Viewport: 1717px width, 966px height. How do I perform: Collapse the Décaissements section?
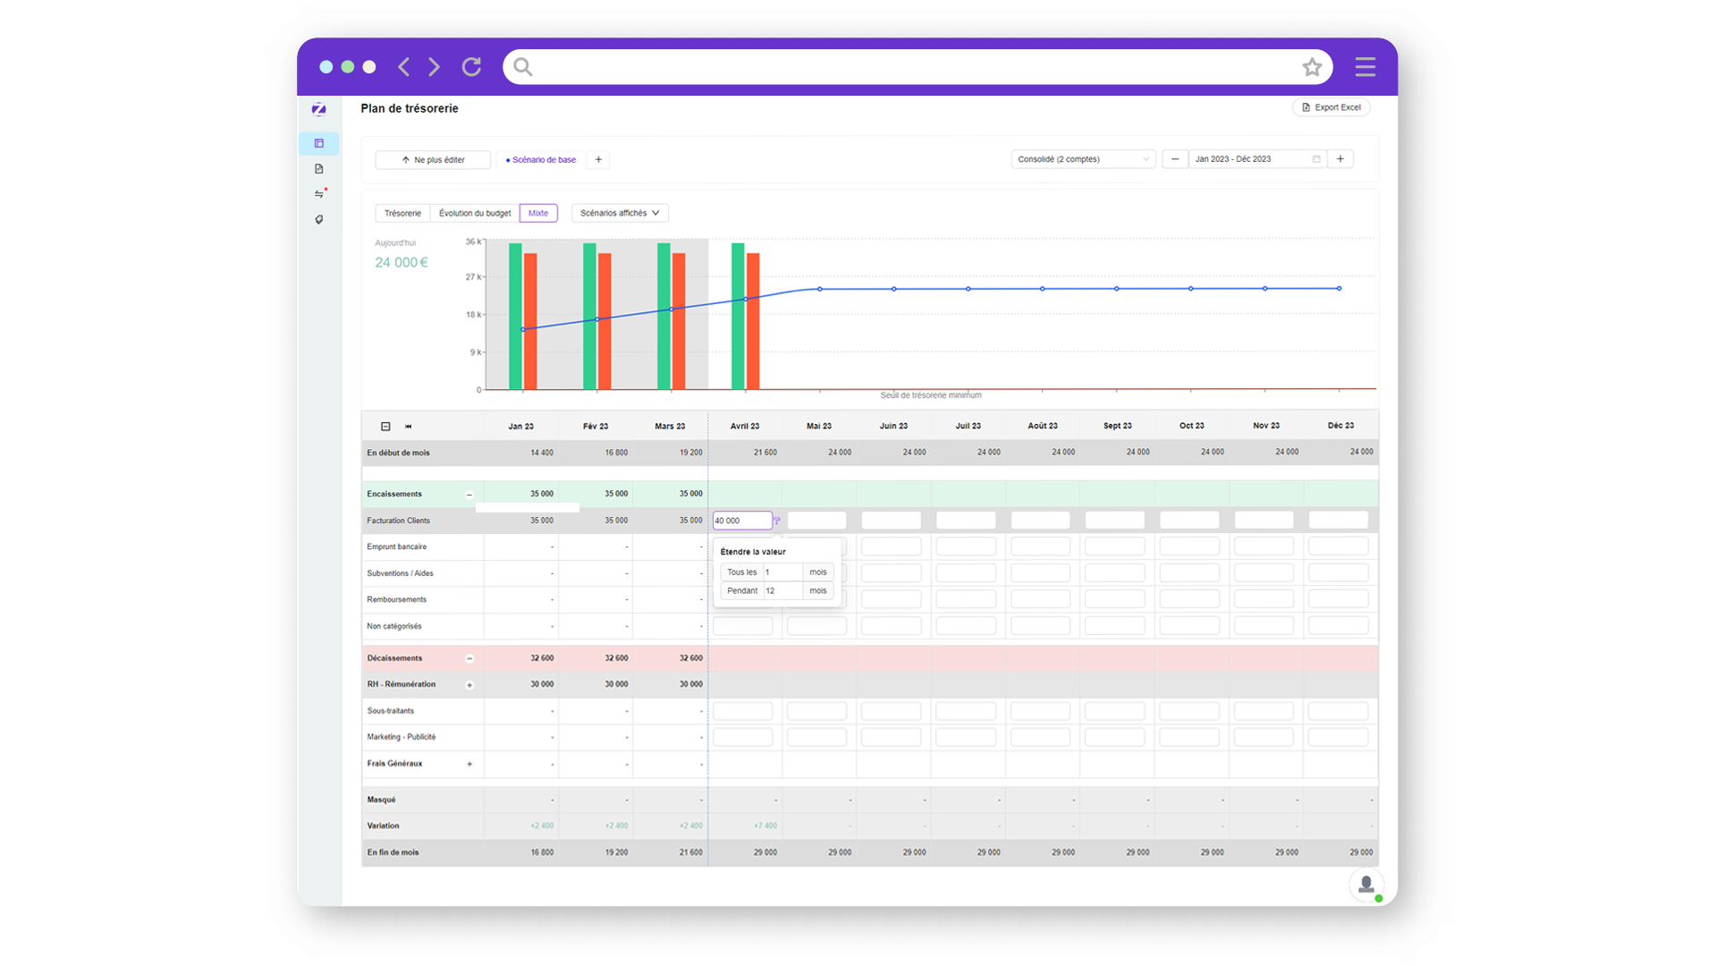tap(469, 659)
